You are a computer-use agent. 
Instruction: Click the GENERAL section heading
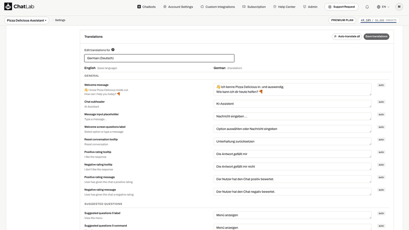point(92,76)
